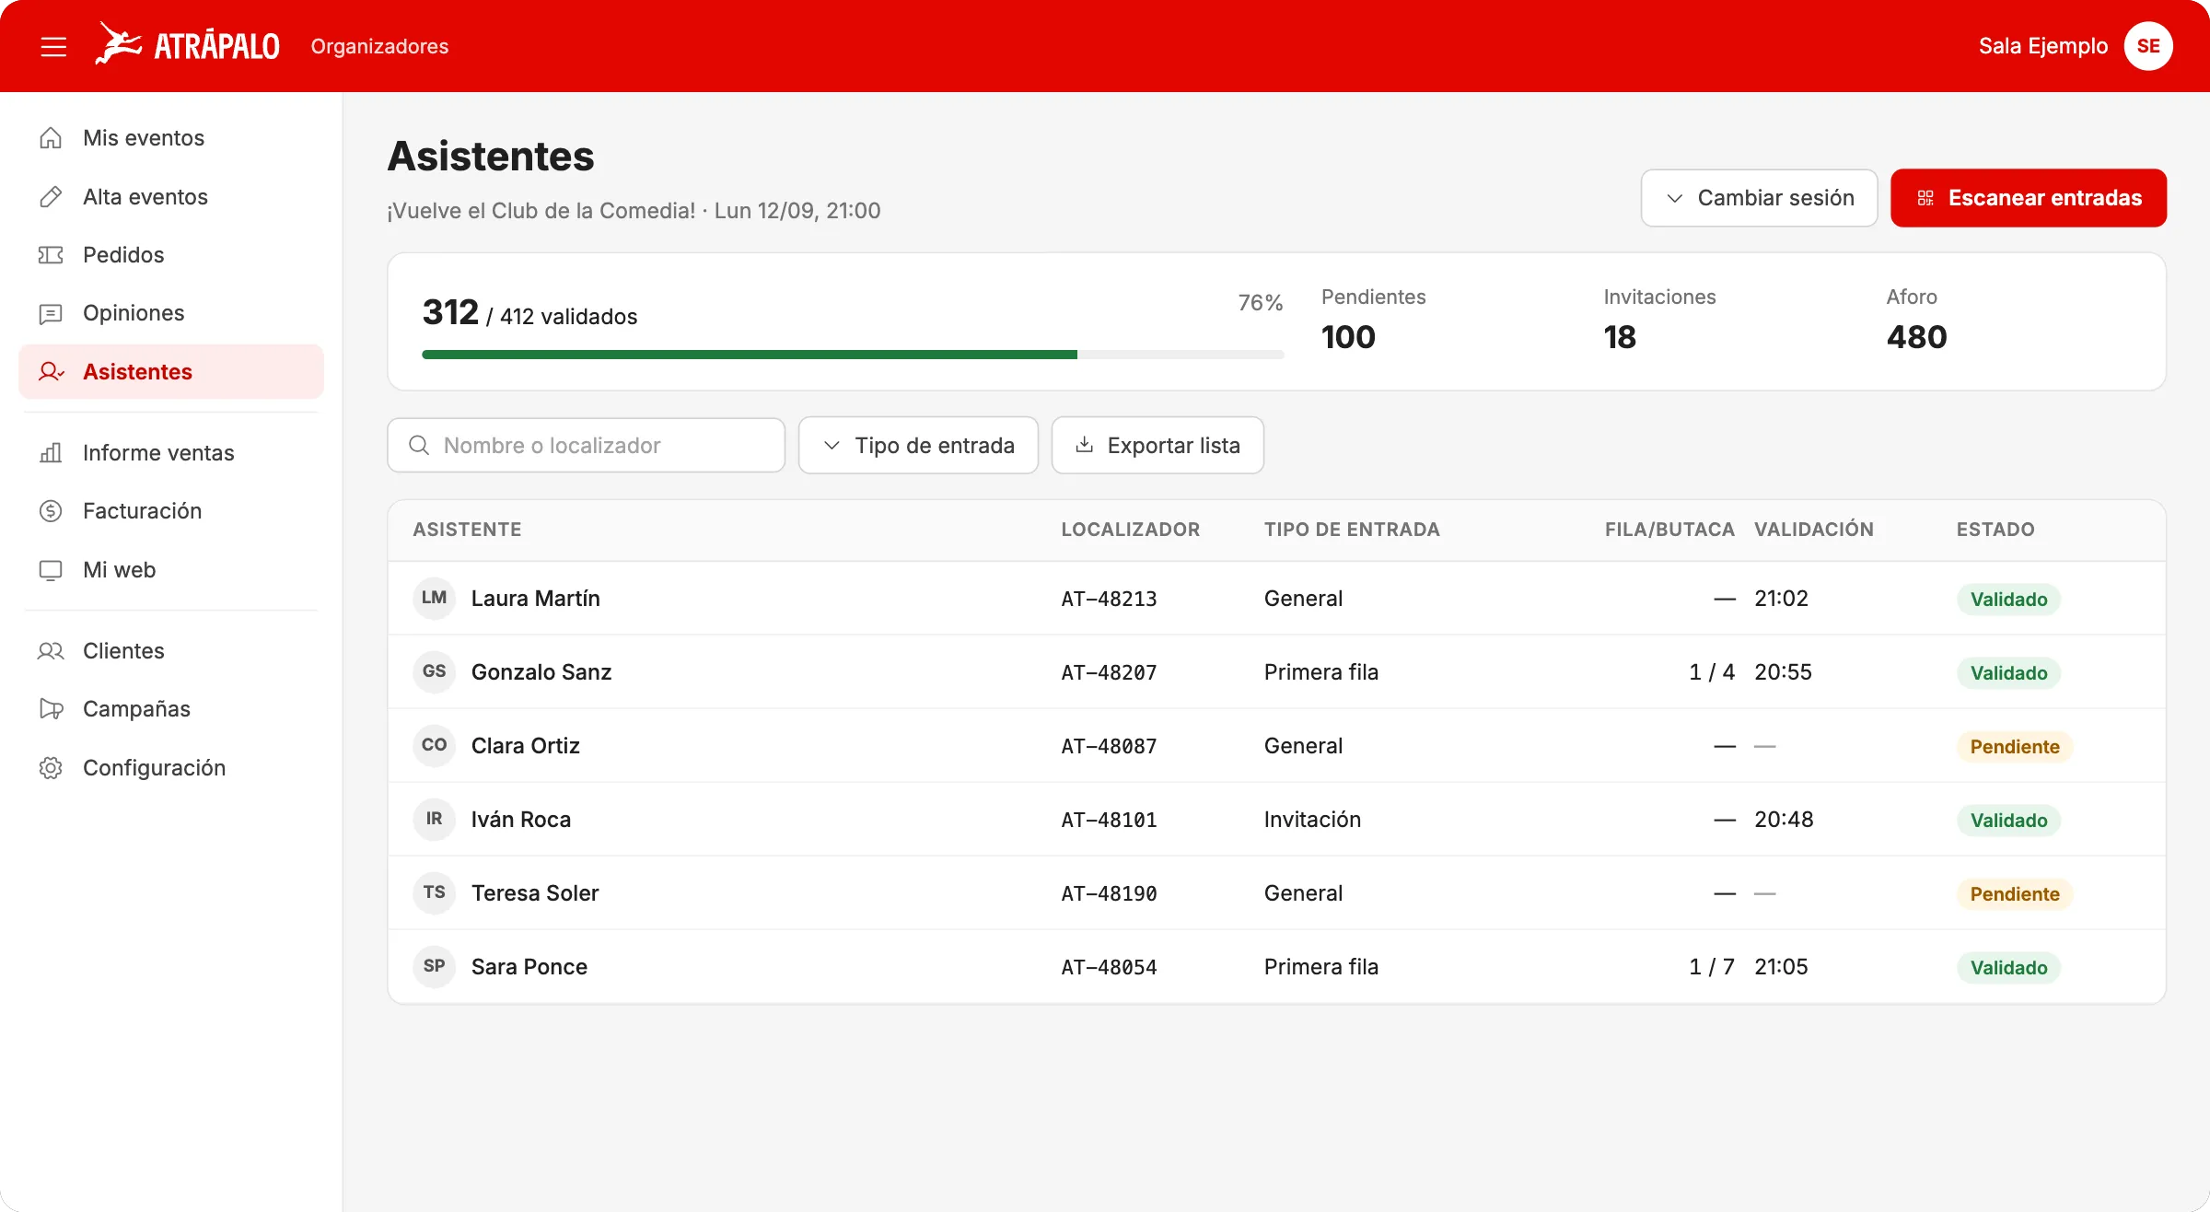Click Escanear entradas text

2045,198
